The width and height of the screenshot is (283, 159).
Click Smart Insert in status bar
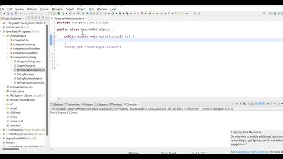(x=168, y=153)
